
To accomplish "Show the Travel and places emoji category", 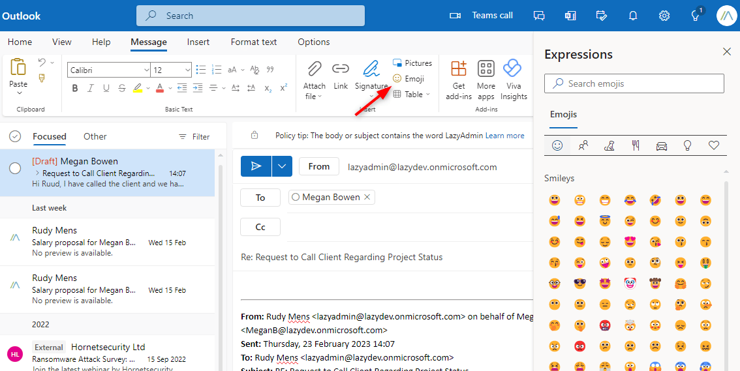I will pos(662,145).
